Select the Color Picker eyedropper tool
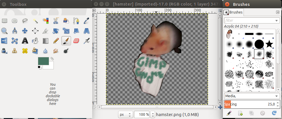Screen dimensions: 282x119 [87, 21]
